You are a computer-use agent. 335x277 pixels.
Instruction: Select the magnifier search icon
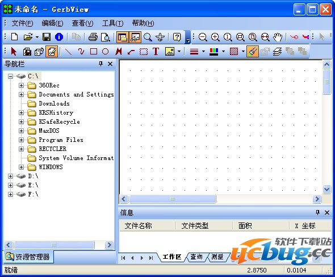(148, 37)
